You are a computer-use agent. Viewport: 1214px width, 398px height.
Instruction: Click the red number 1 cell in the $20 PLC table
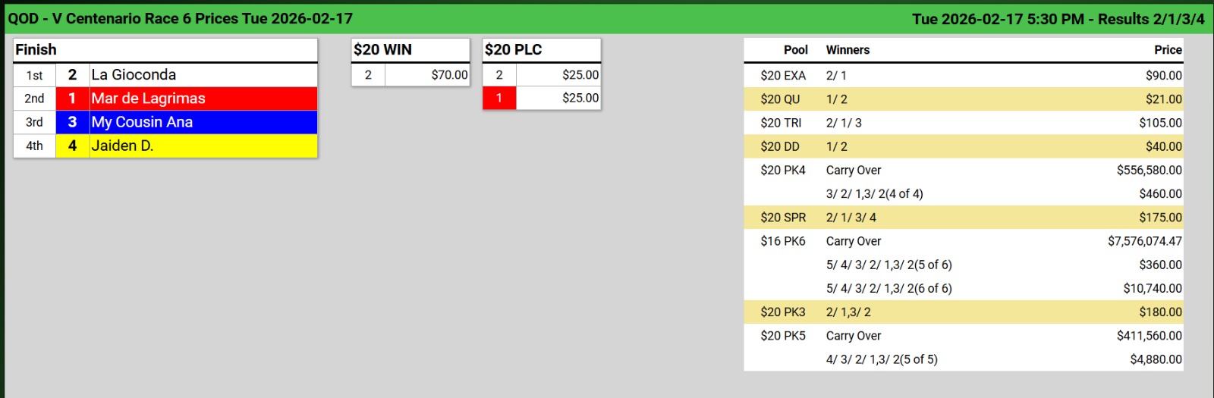tap(499, 98)
